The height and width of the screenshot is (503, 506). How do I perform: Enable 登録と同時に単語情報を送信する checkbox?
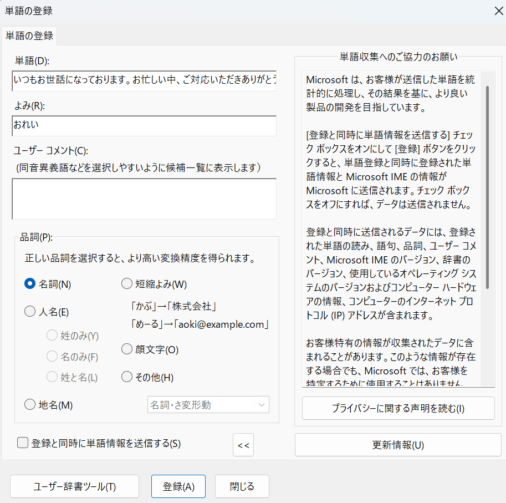(x=23, y=443)
